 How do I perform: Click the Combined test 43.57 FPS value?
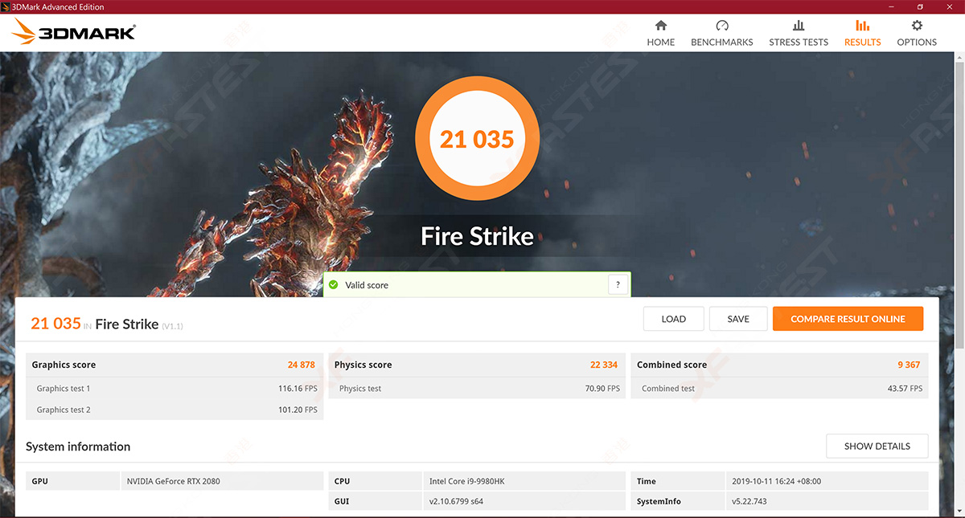point(905,389)
